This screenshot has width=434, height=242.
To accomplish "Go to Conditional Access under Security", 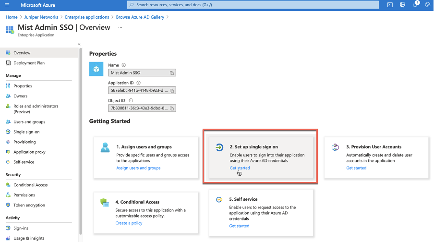I will click(30, 185).
